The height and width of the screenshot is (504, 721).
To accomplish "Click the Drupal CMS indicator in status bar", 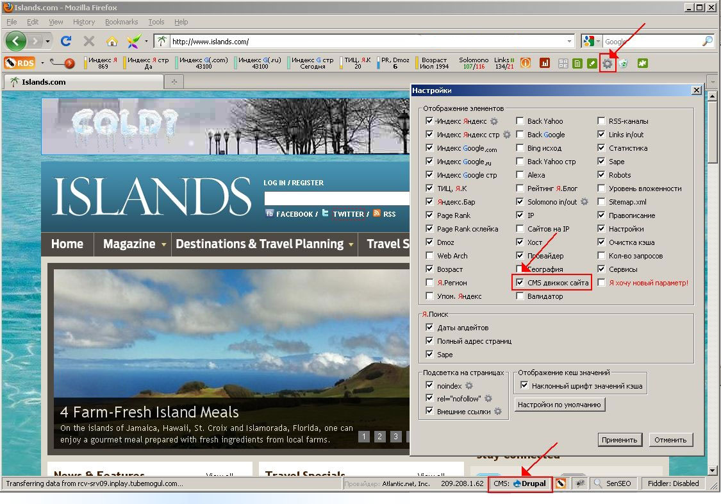I will point(520,483).
